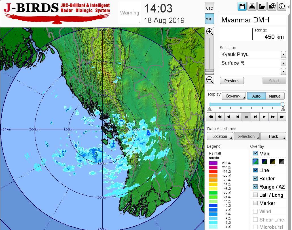This screenshot has height=230, width=292.
Task: Select the dark blue-green map scheme
Action: point(264,162)
